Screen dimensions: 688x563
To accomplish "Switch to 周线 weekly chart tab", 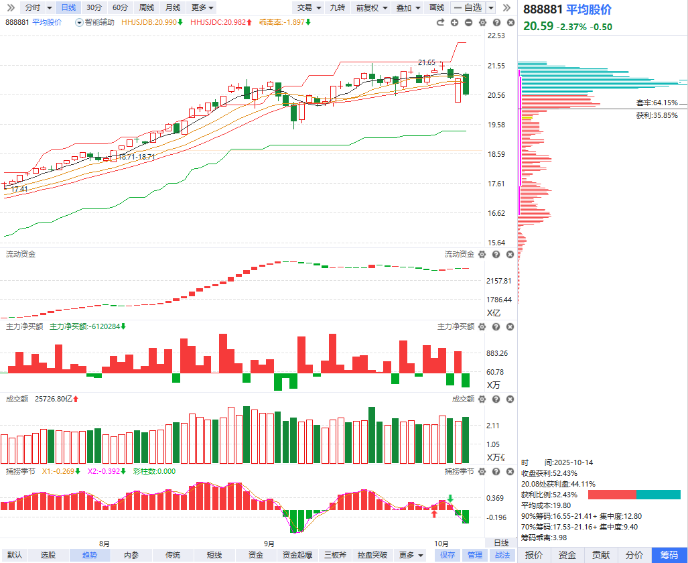I will pyautogui.click(x=146, y=7).
